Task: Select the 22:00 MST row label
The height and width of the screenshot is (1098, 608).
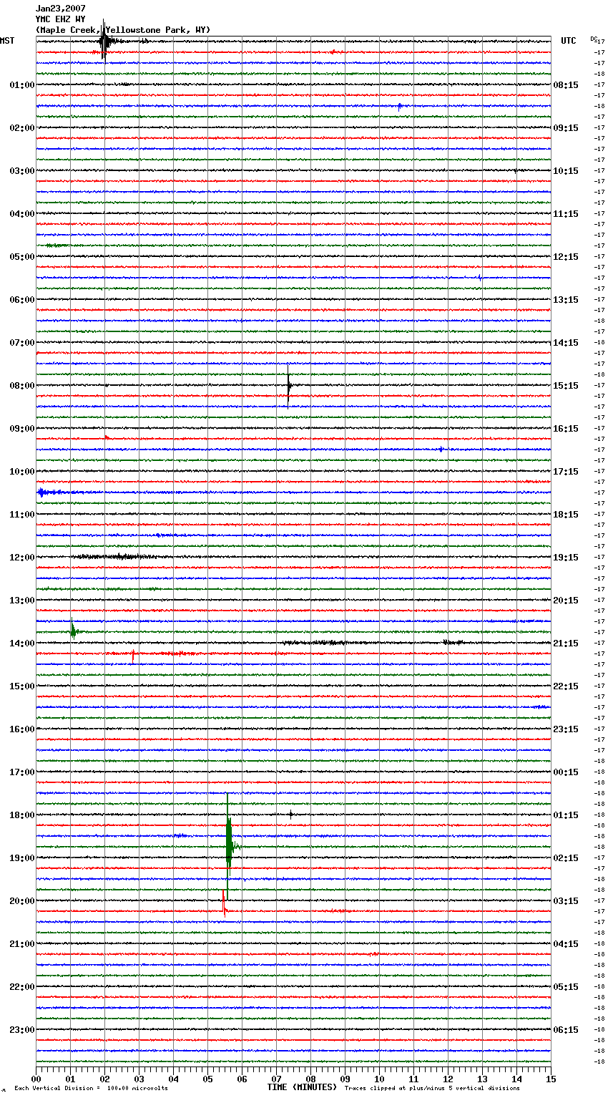Action: (21, 987)
